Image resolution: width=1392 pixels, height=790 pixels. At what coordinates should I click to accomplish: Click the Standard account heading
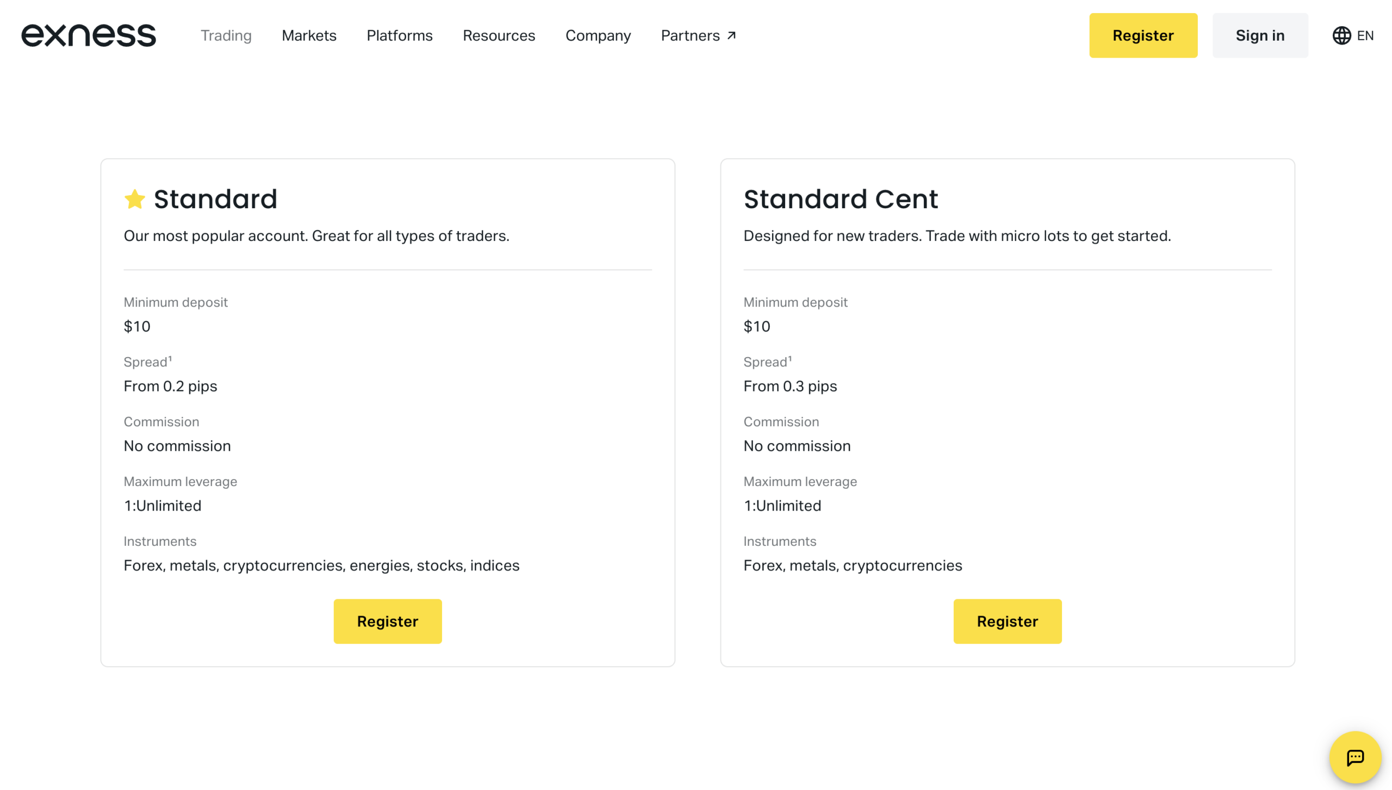click(215, 199)
